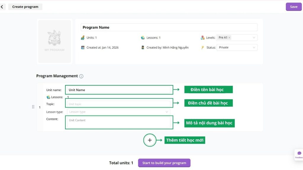Remove the Pre A1 level tag
The width and height of the screenshot is (303, 170).
coord(230,38)
